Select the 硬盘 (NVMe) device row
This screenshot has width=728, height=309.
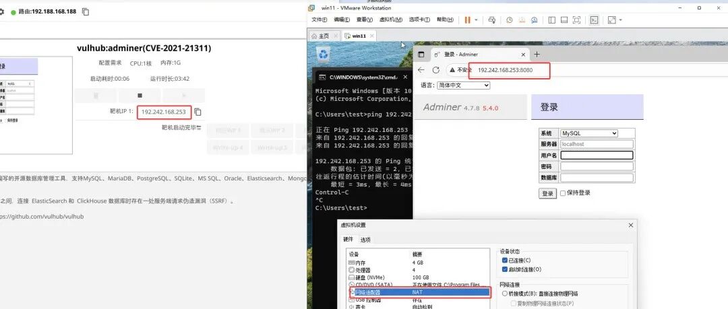418,277
